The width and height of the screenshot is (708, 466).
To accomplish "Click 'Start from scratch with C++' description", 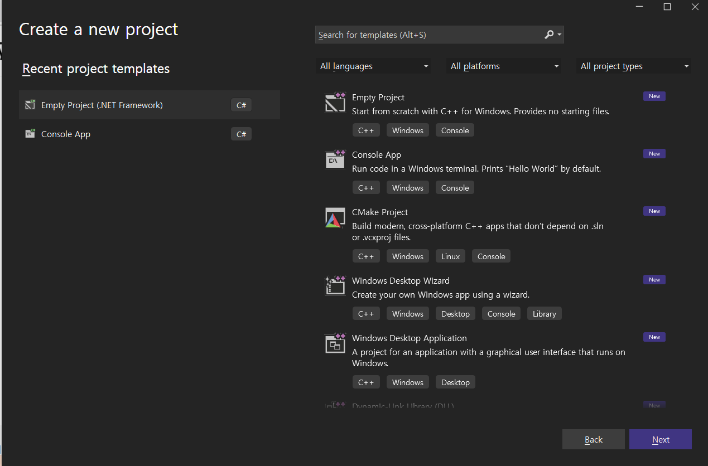I will coord(480,111).
